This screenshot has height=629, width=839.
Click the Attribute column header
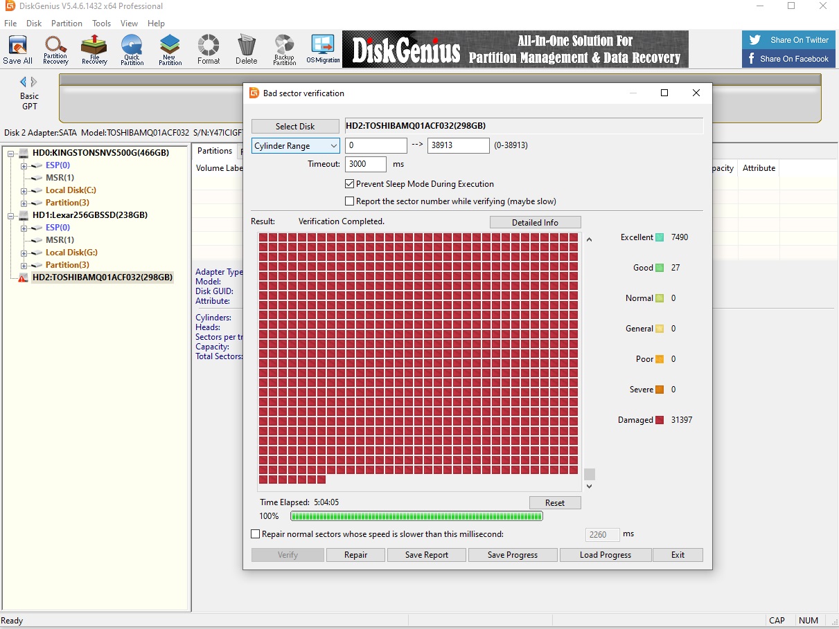click(759, 168)
